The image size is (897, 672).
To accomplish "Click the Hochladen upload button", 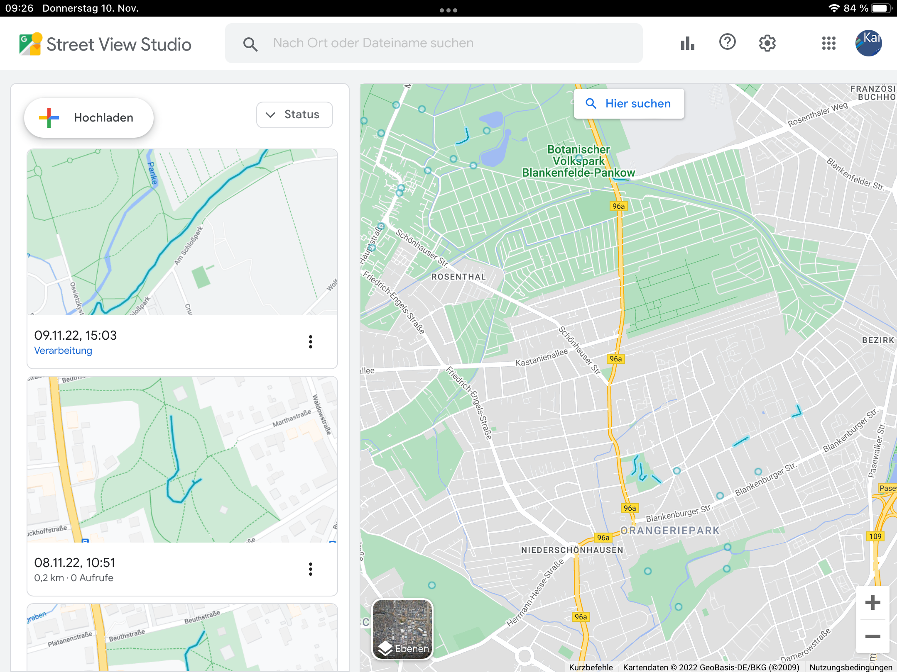I will click(x=89, y=118).
